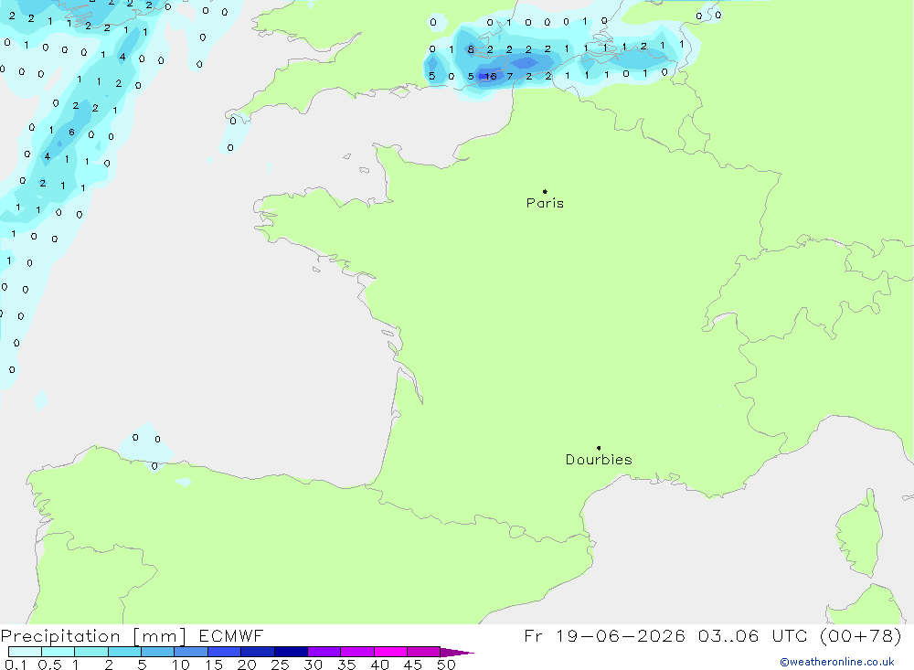Click the legend scale number 25
Image resolution: width=914 pixels, height=670 pixels.
point(280,665)
